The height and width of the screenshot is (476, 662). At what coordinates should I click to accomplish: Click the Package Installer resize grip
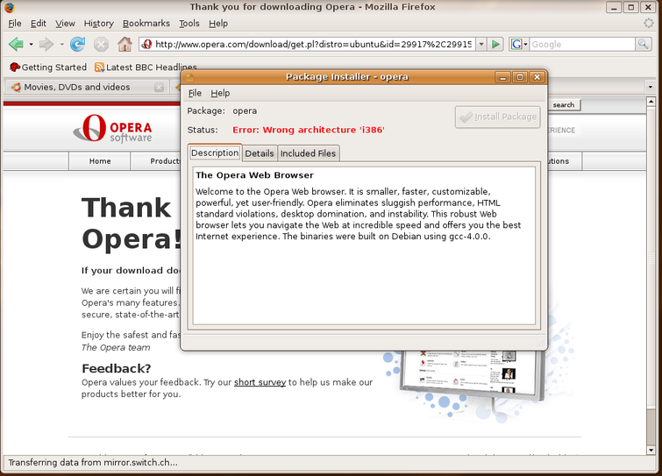click(x=541, y=344)
